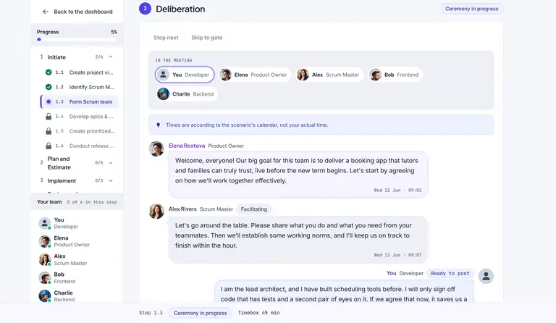
Task: Click Alex's around the table message bubble
Action: pos(298,239)
